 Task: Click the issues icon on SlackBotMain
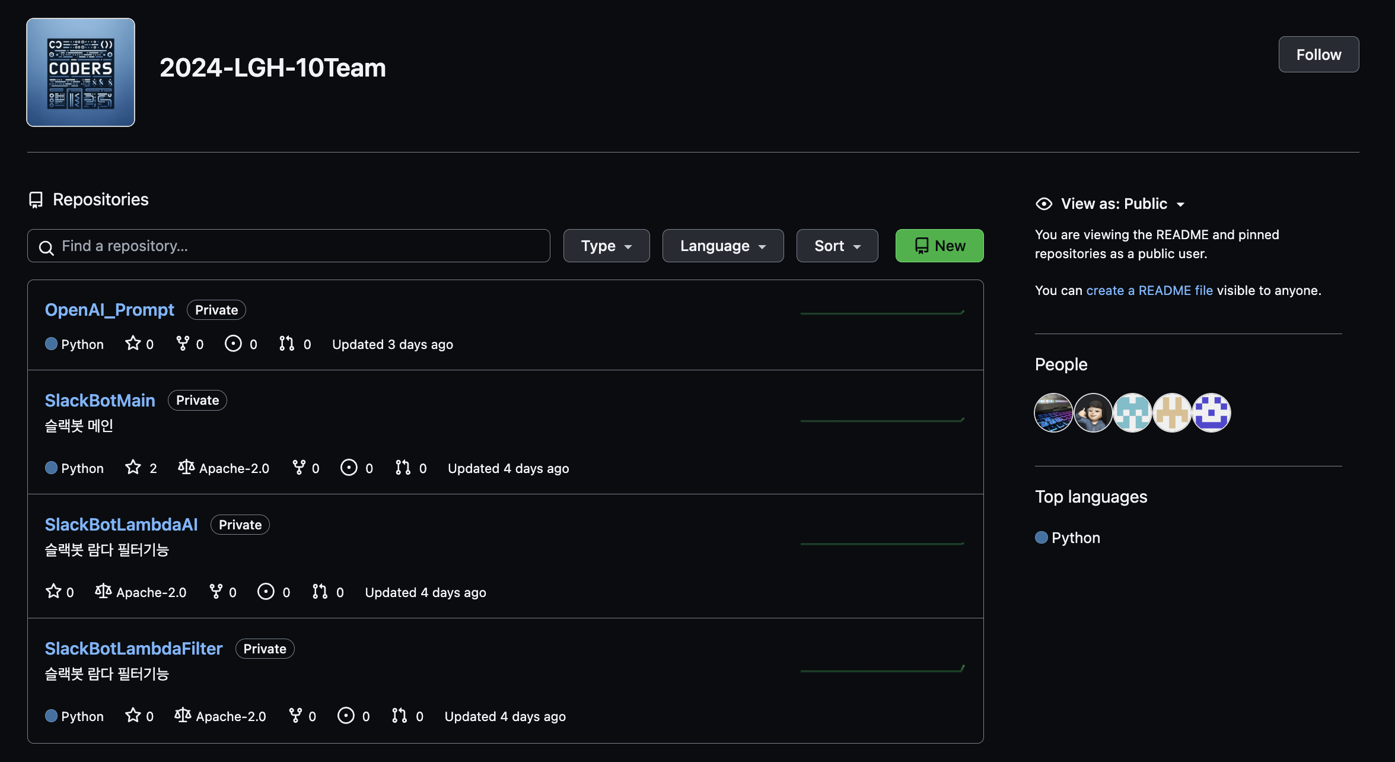[349, 468]
